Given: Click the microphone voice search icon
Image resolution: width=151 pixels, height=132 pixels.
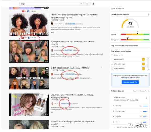Looking at the screenshot, I should coord(93,4).
